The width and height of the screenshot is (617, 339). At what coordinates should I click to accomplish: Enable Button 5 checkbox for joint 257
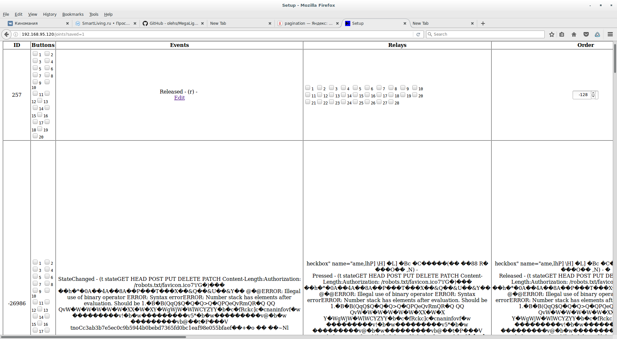[x=35, y=67]
